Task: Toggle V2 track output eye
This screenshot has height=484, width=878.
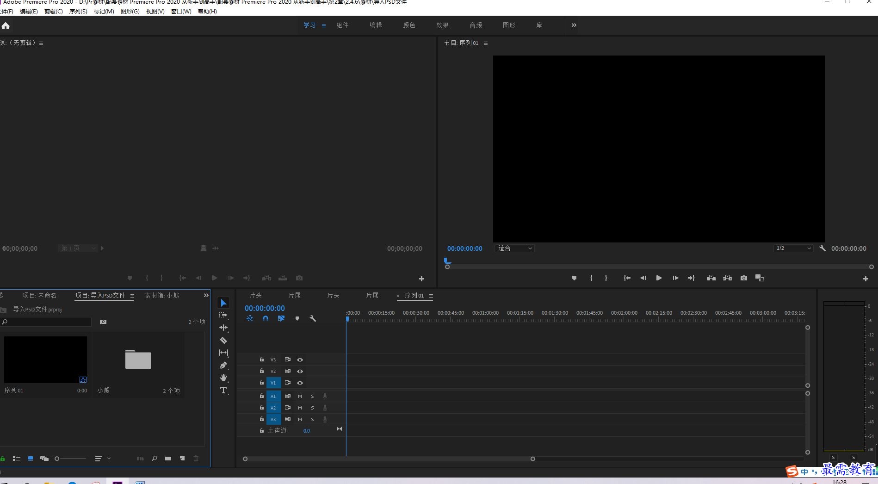Action: (x=300, y=371)
